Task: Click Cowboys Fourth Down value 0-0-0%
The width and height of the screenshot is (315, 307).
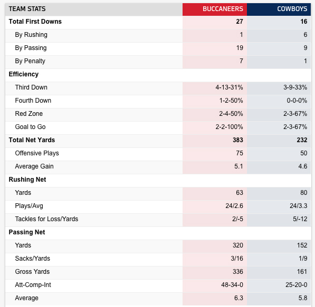Action: tap(297, 101)
